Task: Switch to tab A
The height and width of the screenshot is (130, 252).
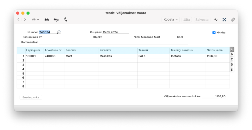Action: coord(232,50)
